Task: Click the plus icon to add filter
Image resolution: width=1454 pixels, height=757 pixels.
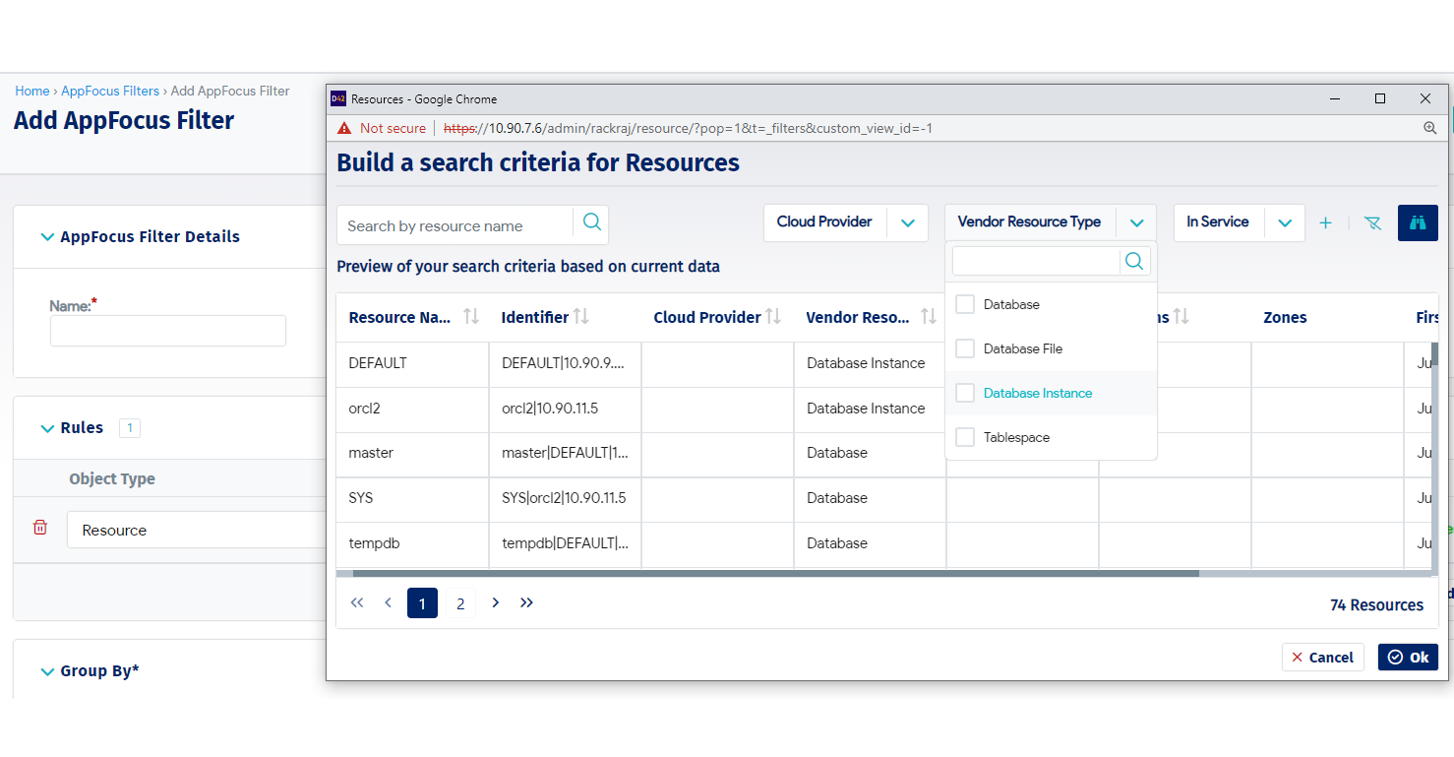Action: 1325,222
